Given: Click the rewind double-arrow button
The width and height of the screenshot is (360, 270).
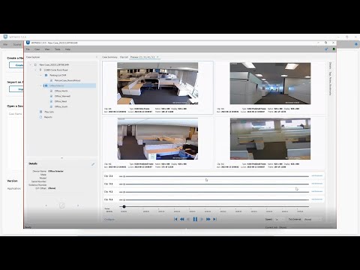Looking at the screenshot, I should [x=182, y=219].
